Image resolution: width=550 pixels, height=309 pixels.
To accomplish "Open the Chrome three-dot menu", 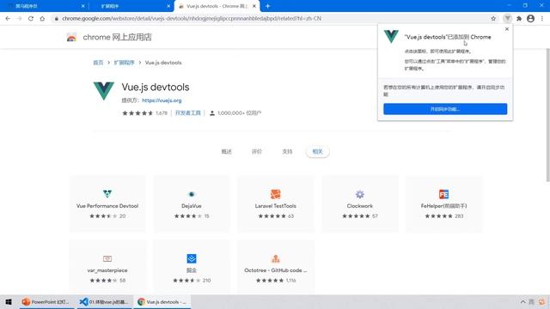I will click(x=542, y=19).
